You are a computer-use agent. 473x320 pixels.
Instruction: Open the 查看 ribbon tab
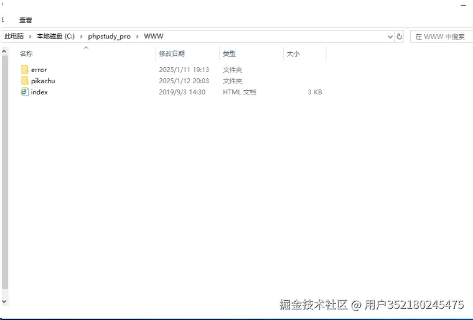tap(26, 20)
